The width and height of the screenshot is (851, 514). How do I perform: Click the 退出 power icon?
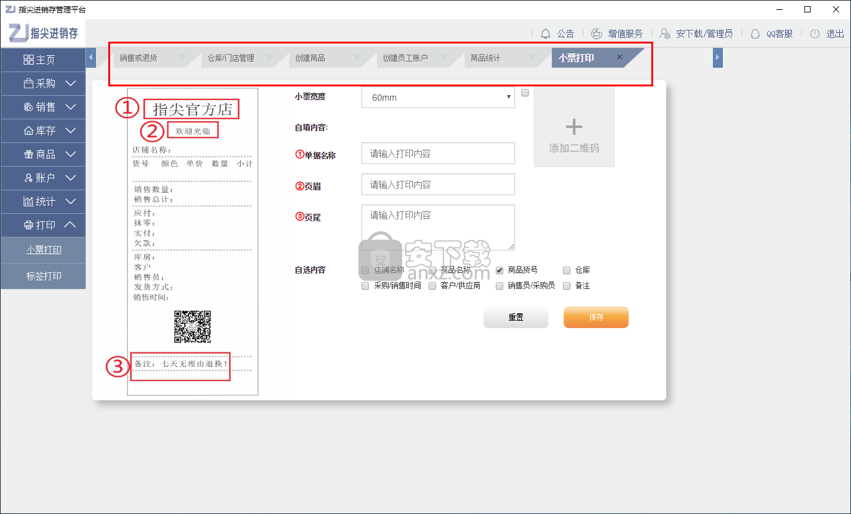(815, 34)
